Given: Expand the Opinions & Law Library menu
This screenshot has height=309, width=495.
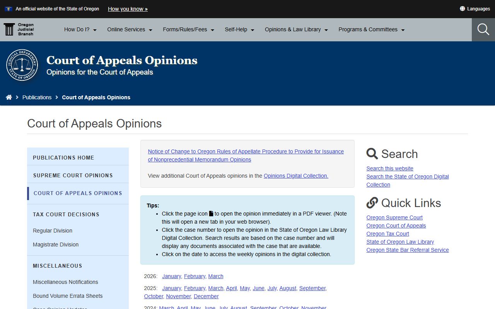Looking at the screenshot, I should click(297, 29).
